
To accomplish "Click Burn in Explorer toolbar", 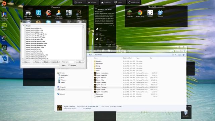I will click(90, 55).
